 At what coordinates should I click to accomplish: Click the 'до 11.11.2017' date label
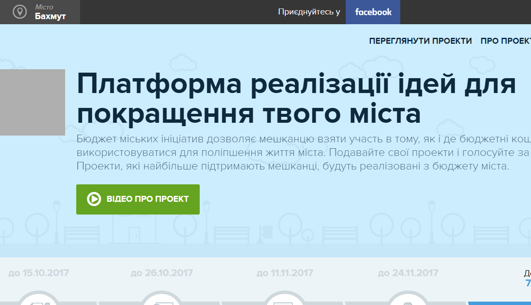point(285,273)
